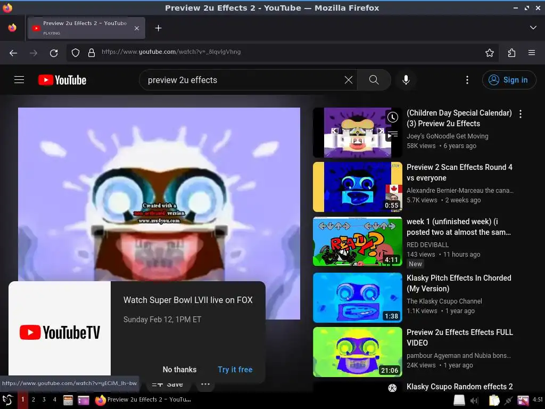Open a new tab with the plus button
Viewport: 545px width, 409px height.
(x=158, y=28)
